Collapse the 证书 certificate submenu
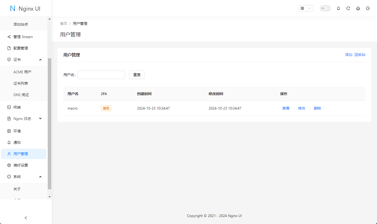 pos(40,60)
